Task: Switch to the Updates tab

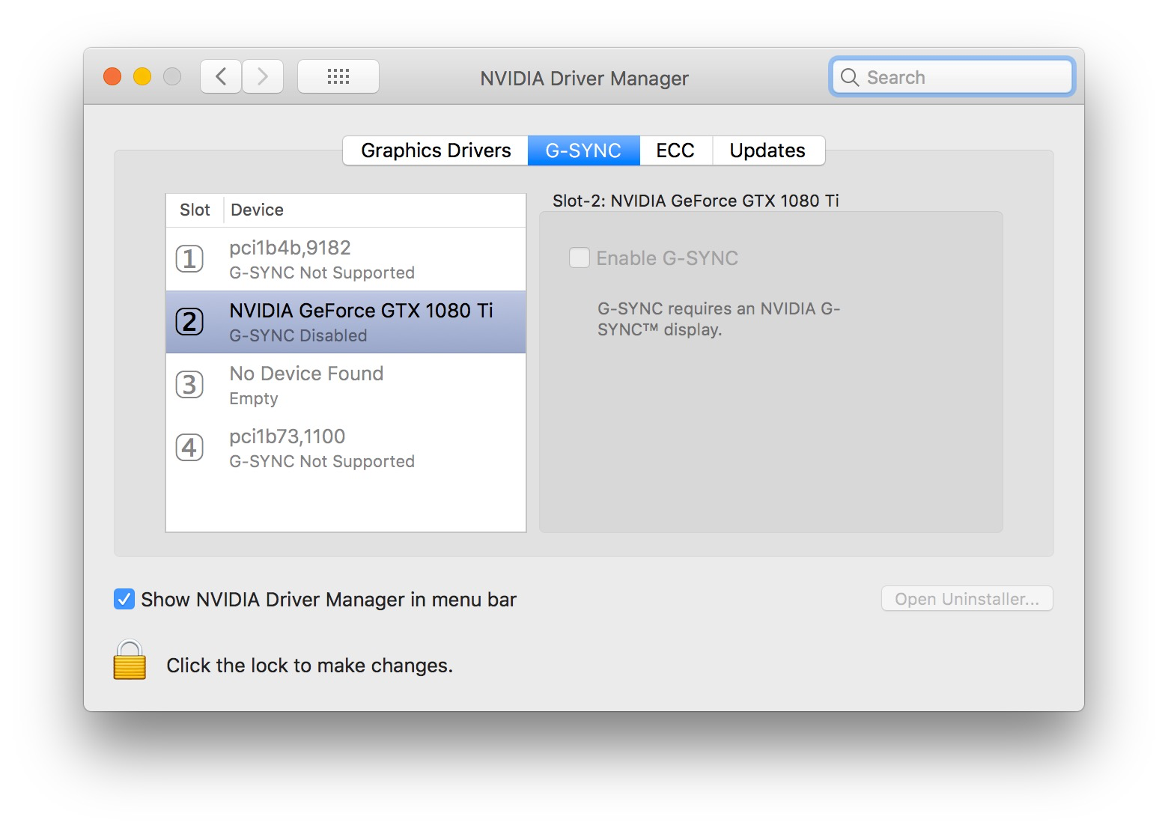Action: tap(768, 150)
